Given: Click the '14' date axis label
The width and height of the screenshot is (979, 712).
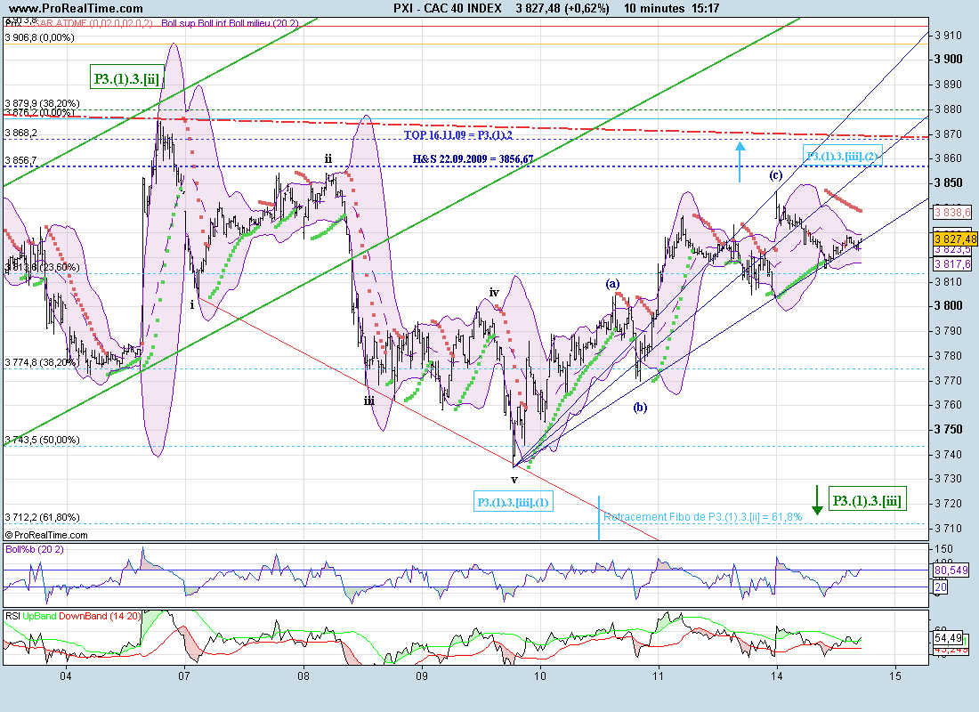Looking at the screenshot, I should (x=777, y=676).
